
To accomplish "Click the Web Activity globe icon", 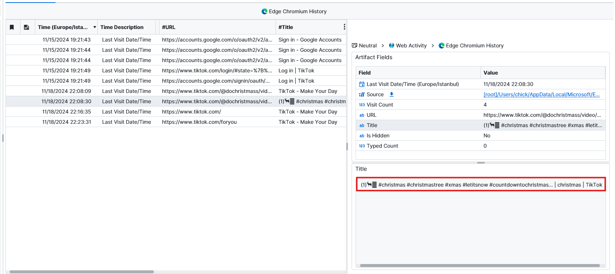I will click(392, 46).
